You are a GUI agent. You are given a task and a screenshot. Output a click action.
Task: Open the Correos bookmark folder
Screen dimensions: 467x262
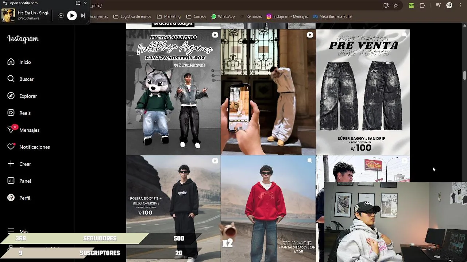tap(196, 16)
